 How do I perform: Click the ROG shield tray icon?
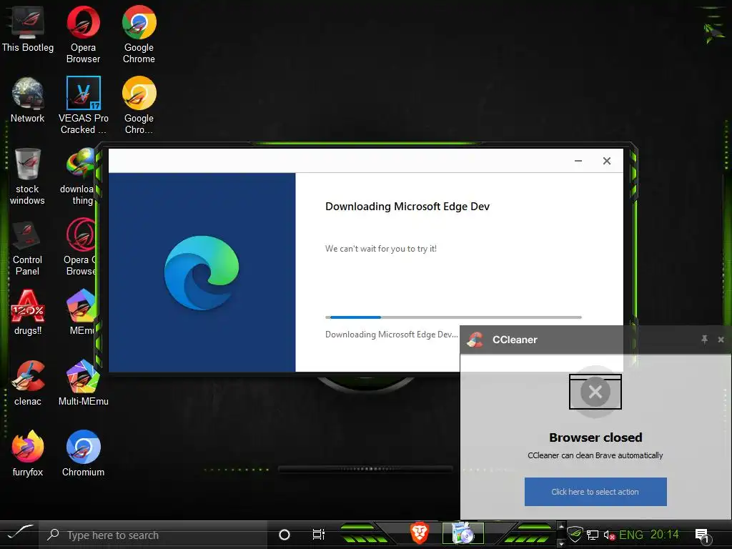(575, 534)
